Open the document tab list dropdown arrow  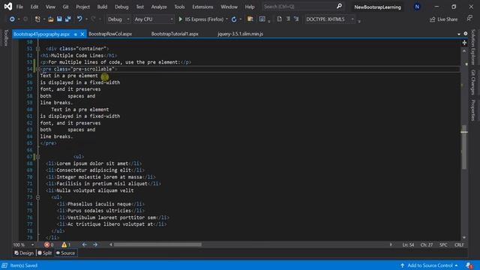click(x=459, y=34)
